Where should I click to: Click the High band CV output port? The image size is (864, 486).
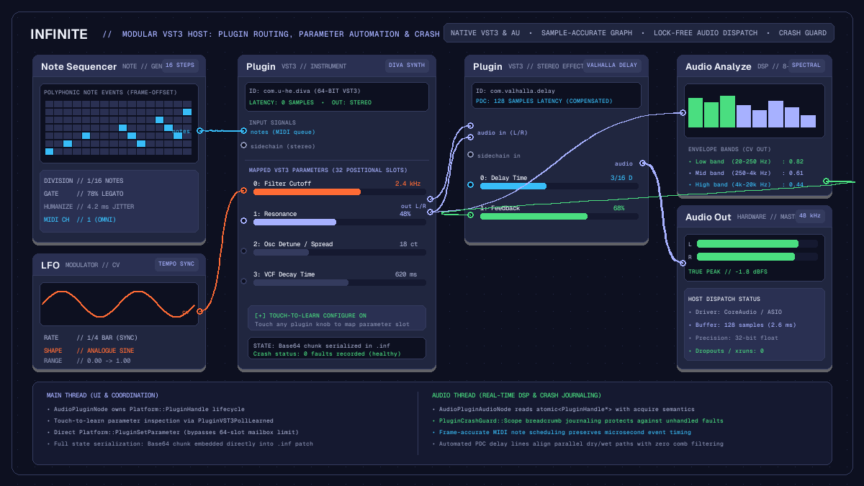click(x=827, y=181)
